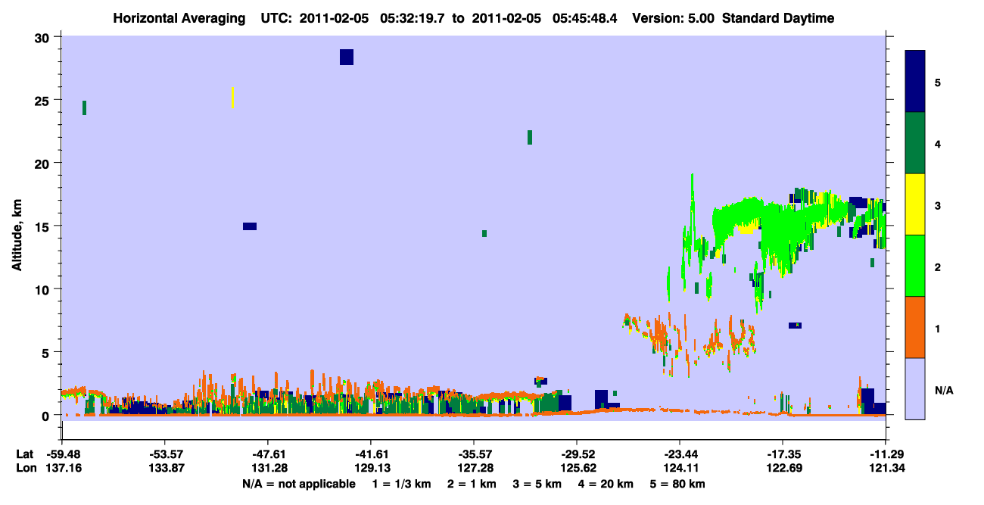Click longitude value 125.62

[577, 469]
